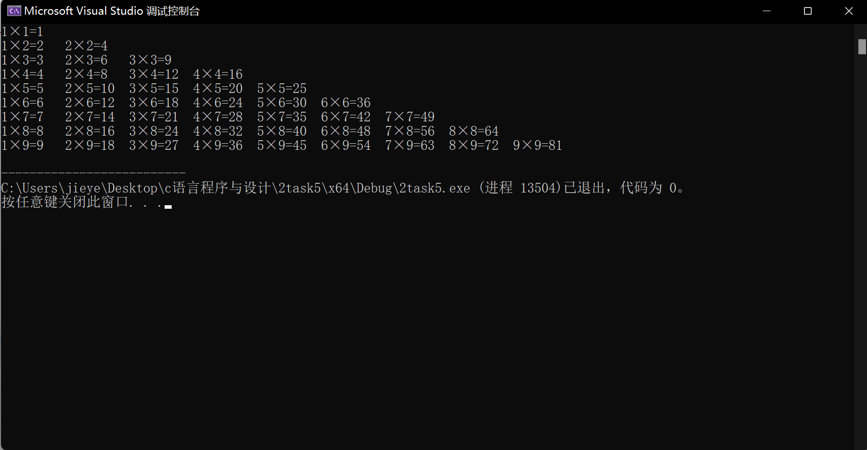Viewport: 867px width, 450px height.
Task: Click the process ID 13504 text
Action: point(540,188)
